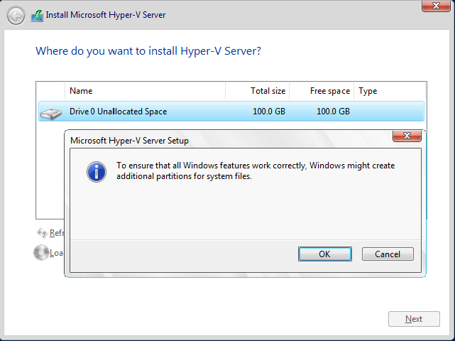Click the Hyper-V Server setup title icon
The image size is (455, 341).
tap(36, 15)
